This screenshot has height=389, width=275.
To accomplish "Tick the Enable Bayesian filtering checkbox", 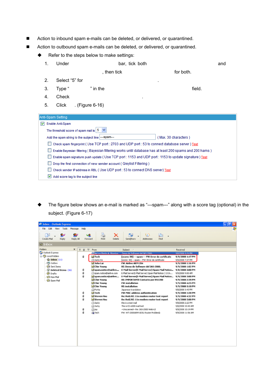I will click(50, 150).
